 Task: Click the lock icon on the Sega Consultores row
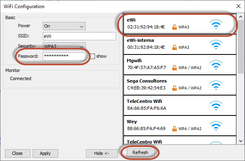[174, 88]
